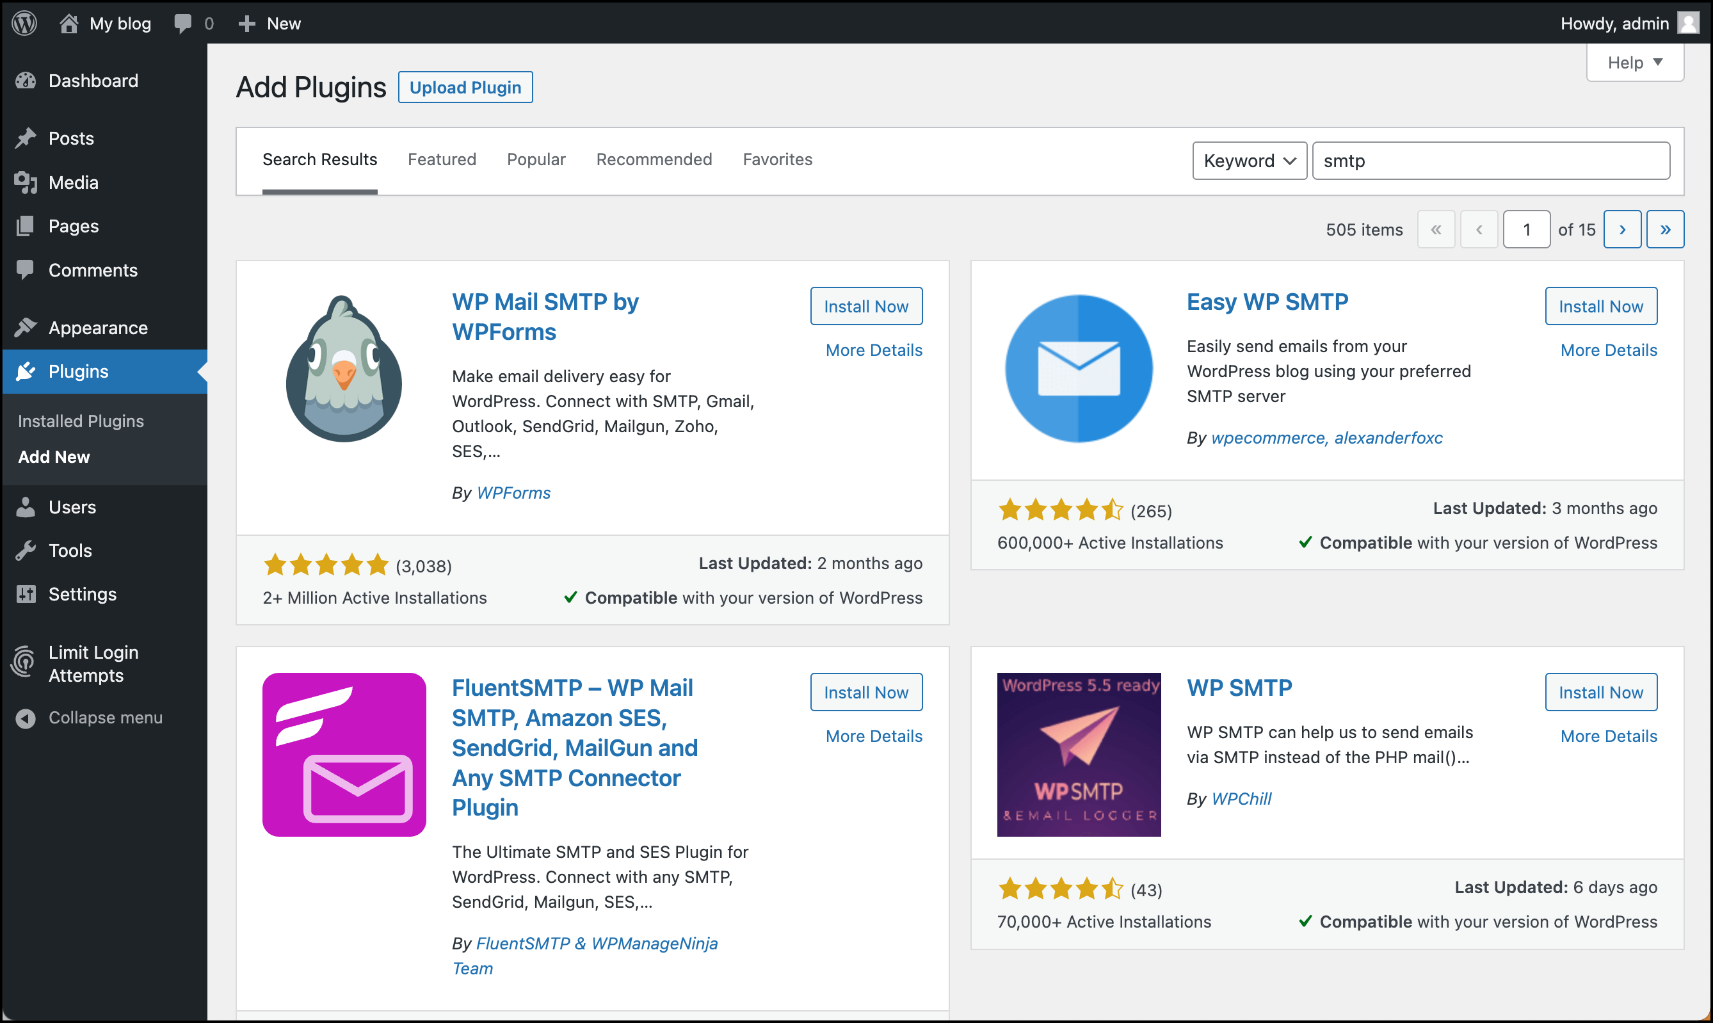The image size is (1713, 1023).
Task: Switch to Popular tab
Action: 536,160
